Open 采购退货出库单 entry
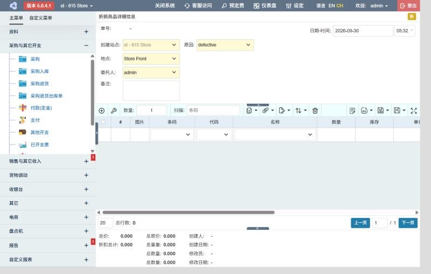This screenshot has height=274, width=431. click(46, 96)
